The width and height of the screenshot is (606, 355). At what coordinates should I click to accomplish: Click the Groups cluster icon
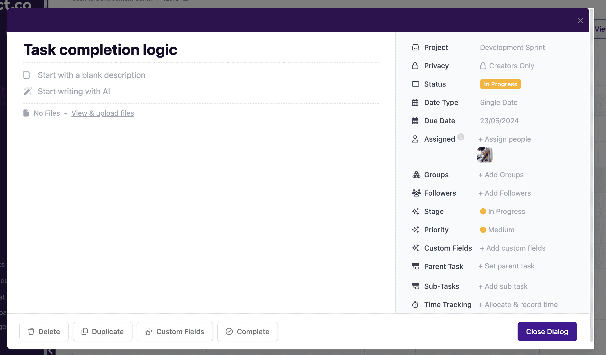click(416, 175)
